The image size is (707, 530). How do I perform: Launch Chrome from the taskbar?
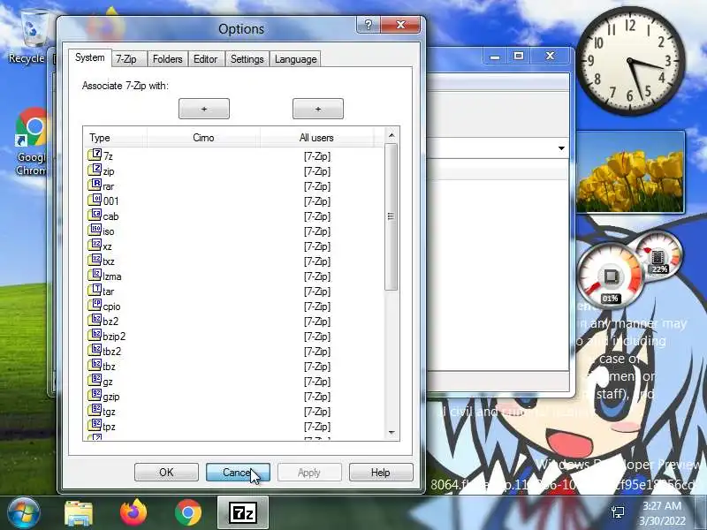pos(188,512)
